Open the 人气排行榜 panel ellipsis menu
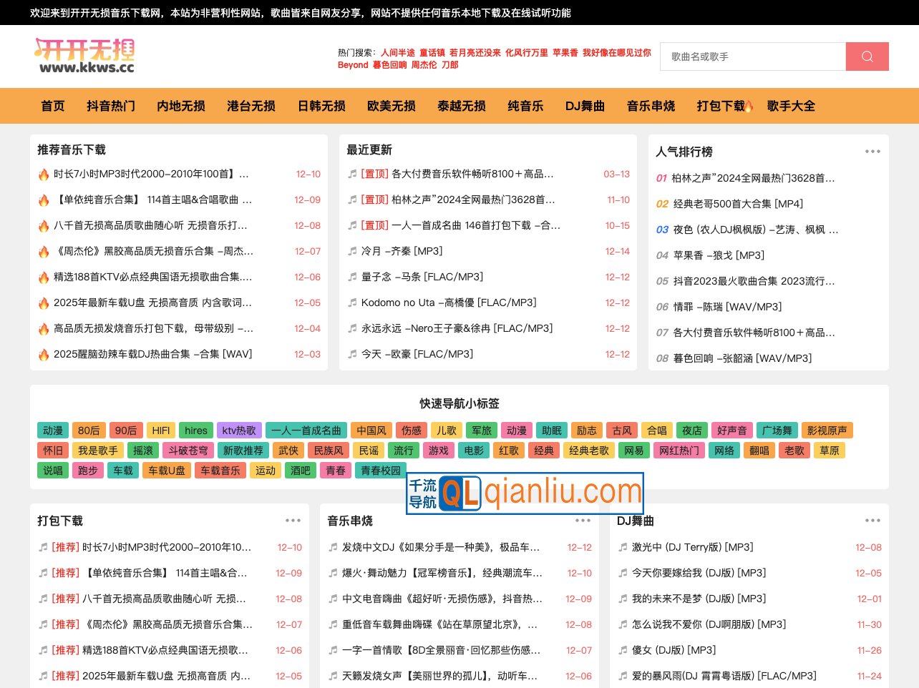 pos(872,150)
